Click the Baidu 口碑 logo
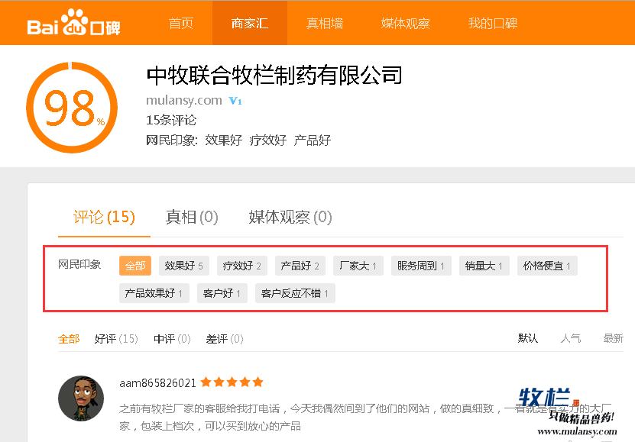 coord(73,23)
